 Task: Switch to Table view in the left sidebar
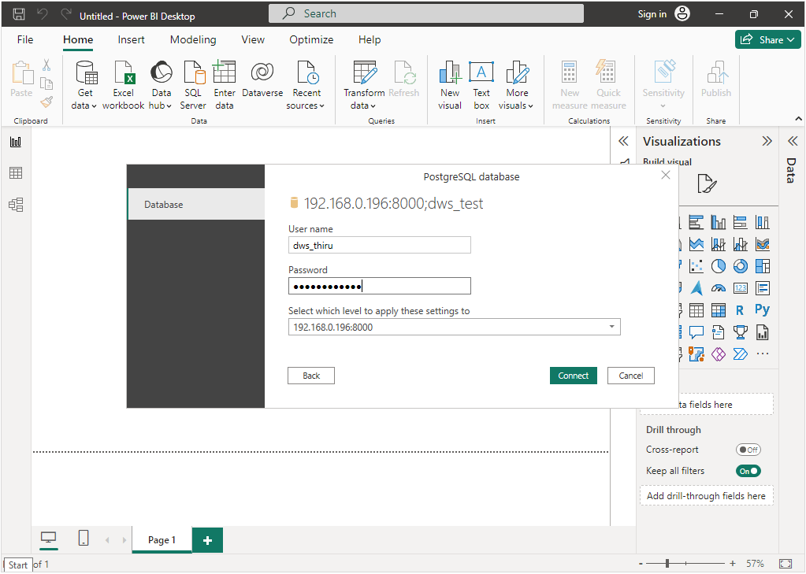pos(16,173)
